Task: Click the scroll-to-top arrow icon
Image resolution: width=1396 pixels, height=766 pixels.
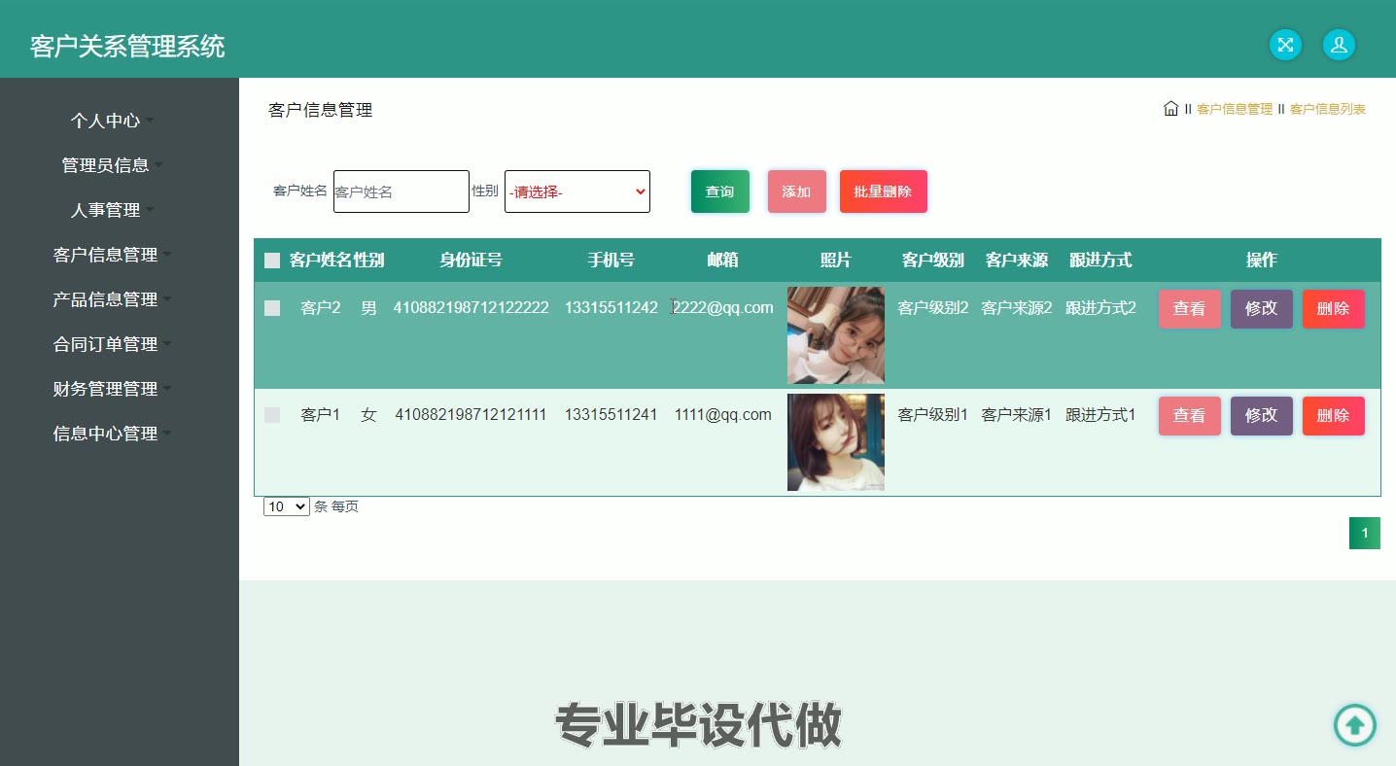Action: pos(1354,724)
